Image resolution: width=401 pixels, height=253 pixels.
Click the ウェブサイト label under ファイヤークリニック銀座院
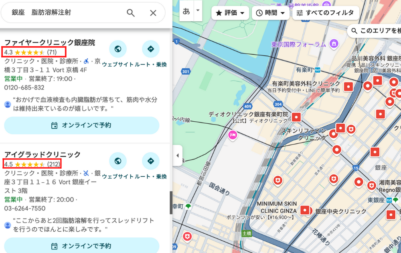pyautogui.click(x=117, y=65)
